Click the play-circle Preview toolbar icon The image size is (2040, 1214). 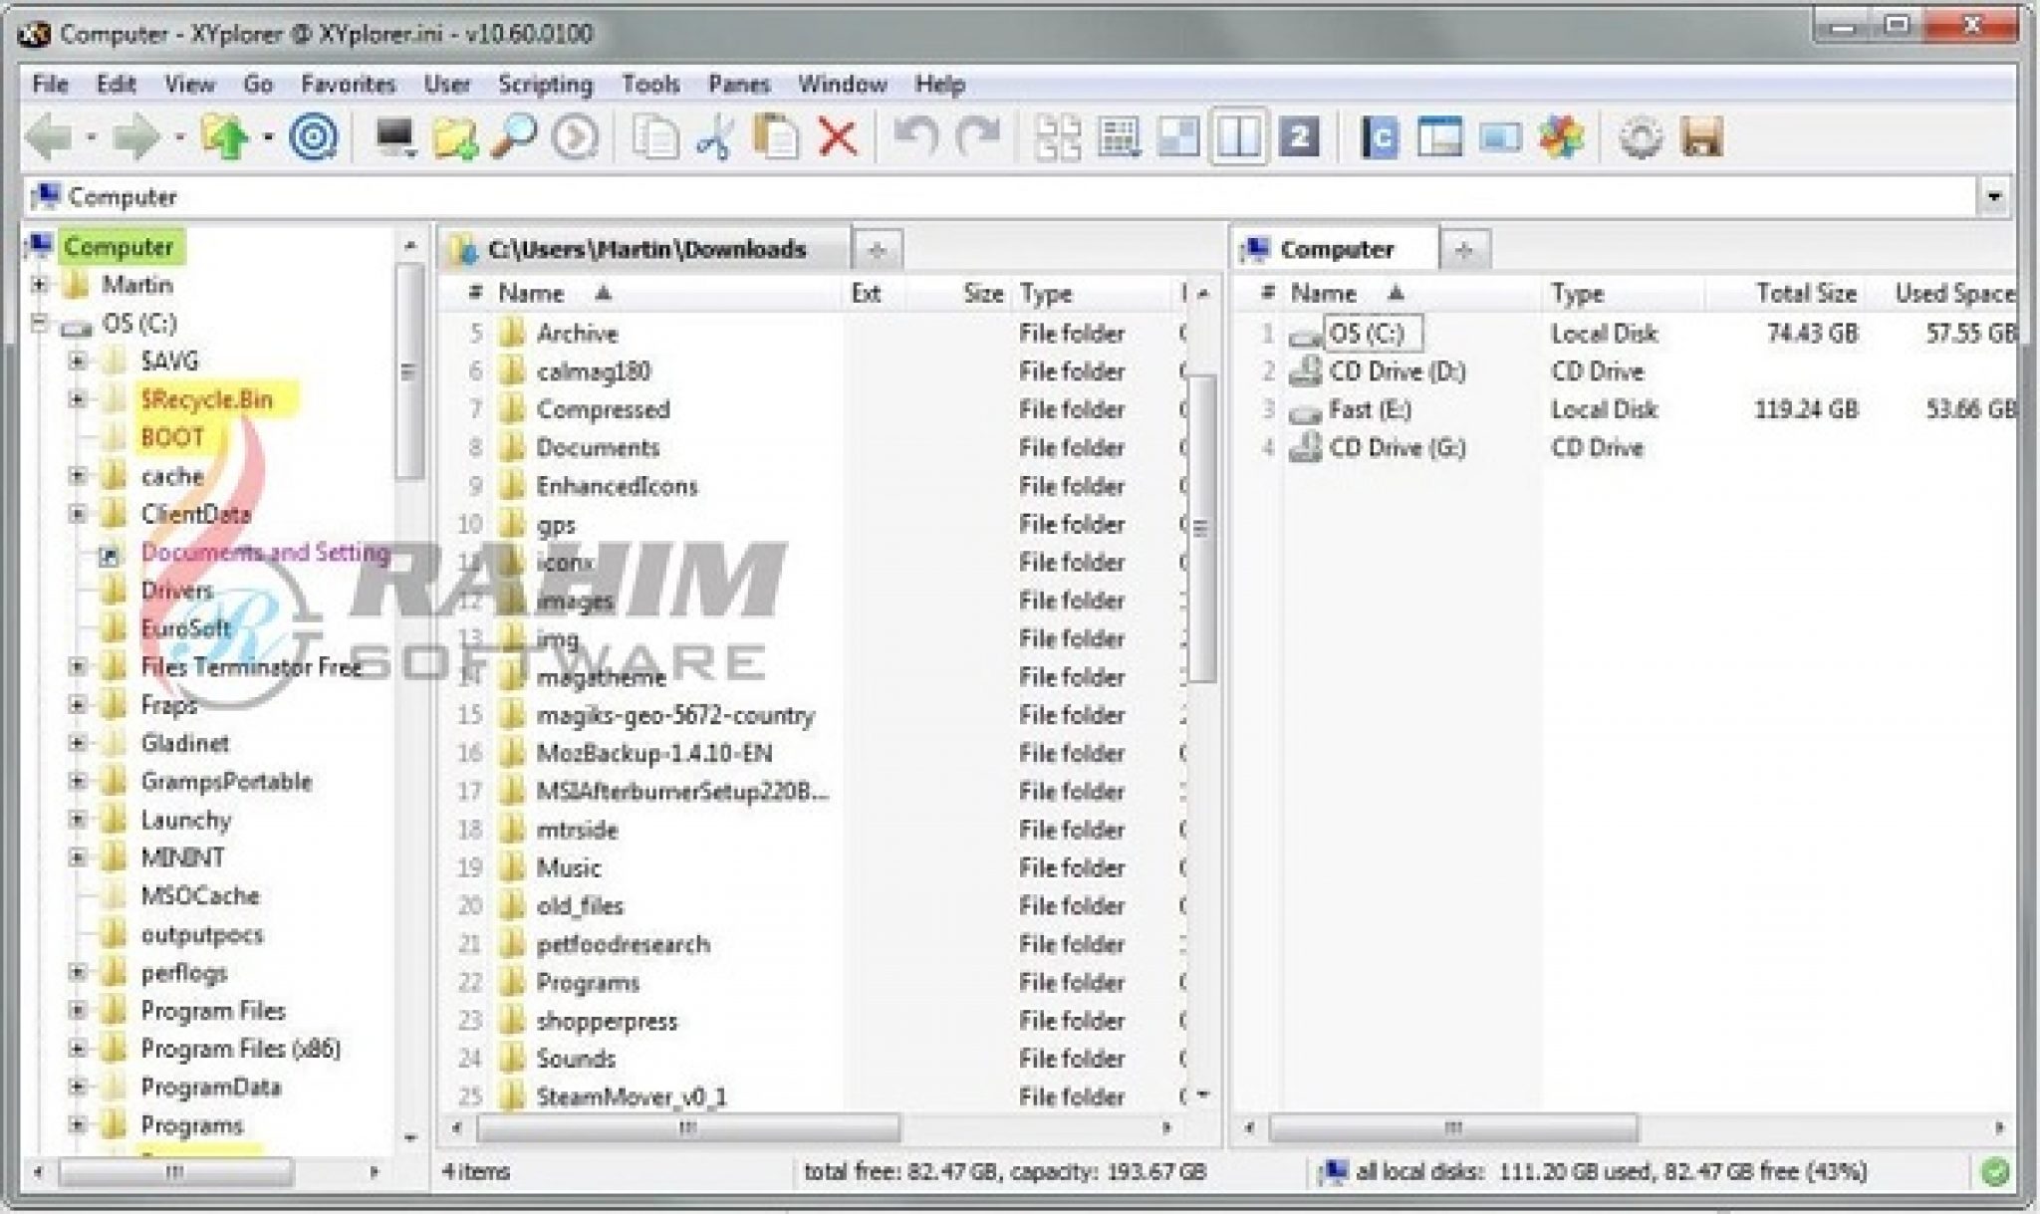tap(575, 137)
